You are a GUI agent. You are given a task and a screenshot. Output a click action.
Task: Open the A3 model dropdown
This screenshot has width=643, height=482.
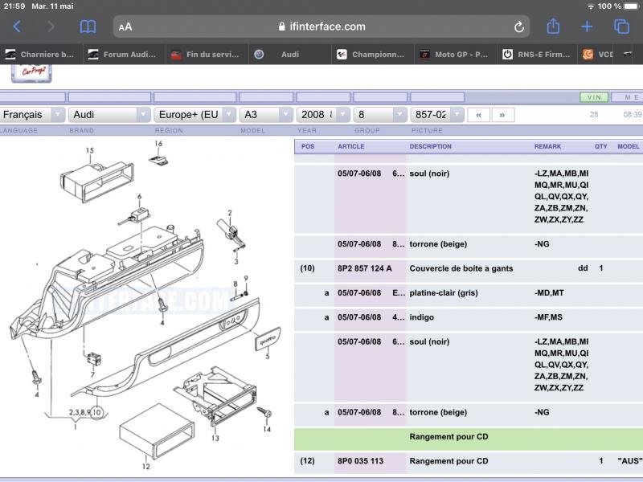point(266,115)
